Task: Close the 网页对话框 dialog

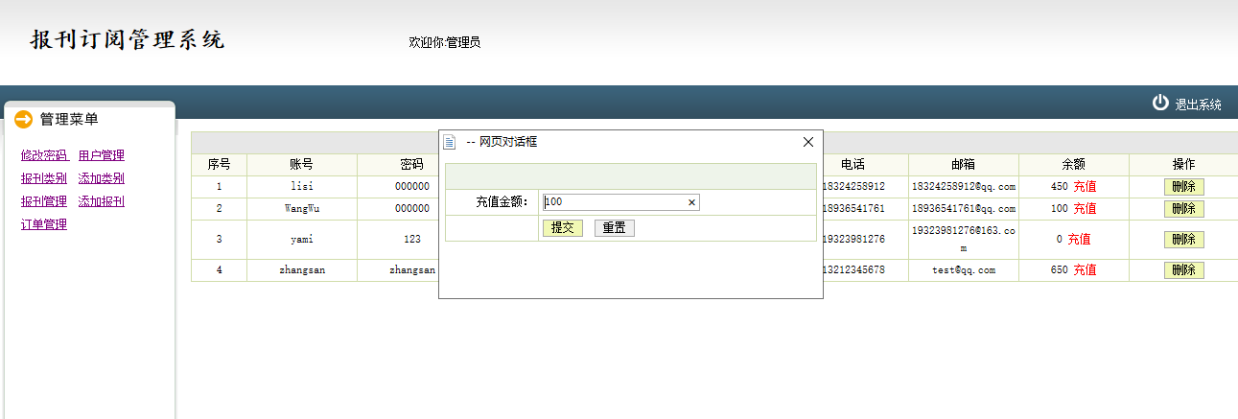Action: [x=808, y=142]
